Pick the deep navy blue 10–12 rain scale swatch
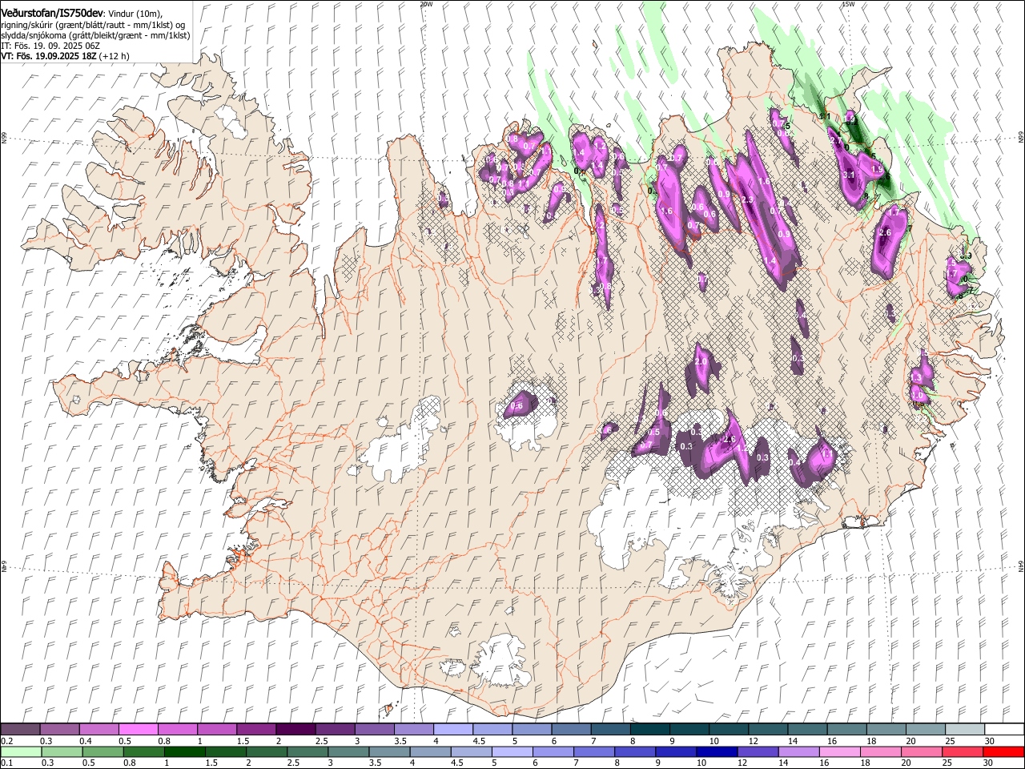This screenshot has width=1025, height=769. point(716,752)
